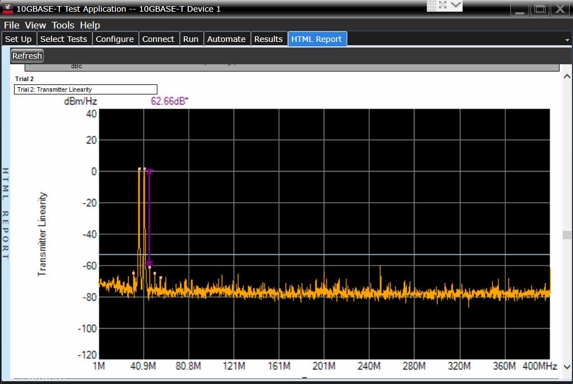Click the grid layout icon in the title bar
Image resolution: width=573 pixels, height=384 pixels.
(432, 5)
